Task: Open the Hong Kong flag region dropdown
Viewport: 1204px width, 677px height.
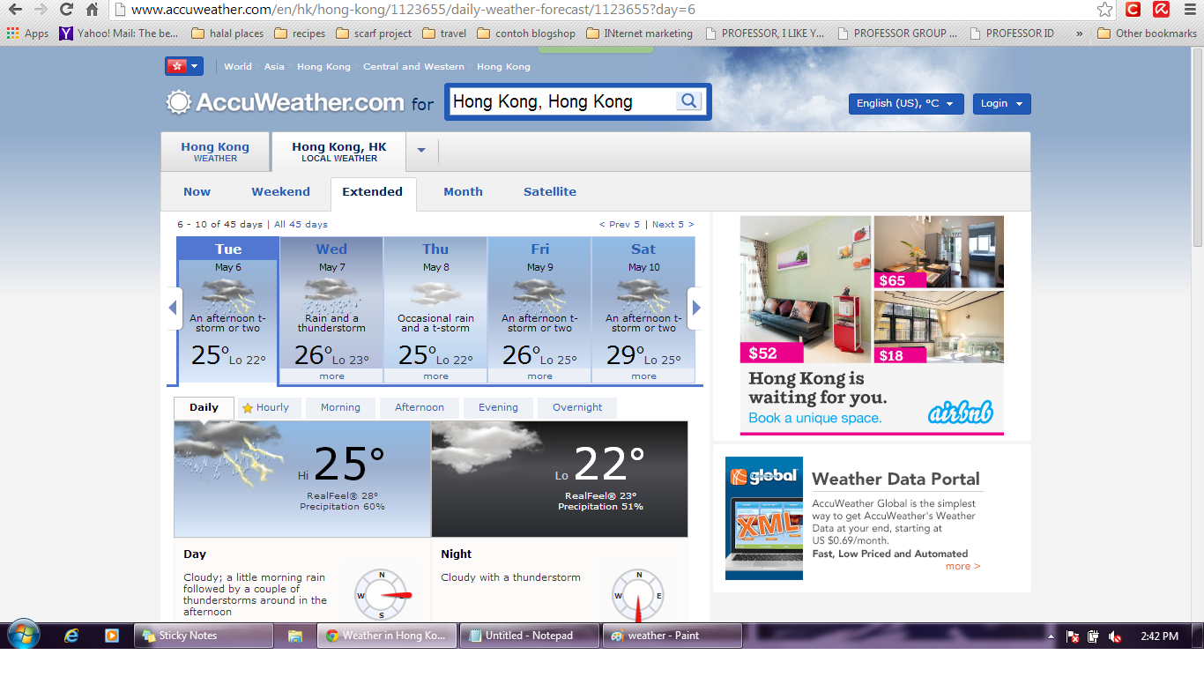Action: pos(184,66)
